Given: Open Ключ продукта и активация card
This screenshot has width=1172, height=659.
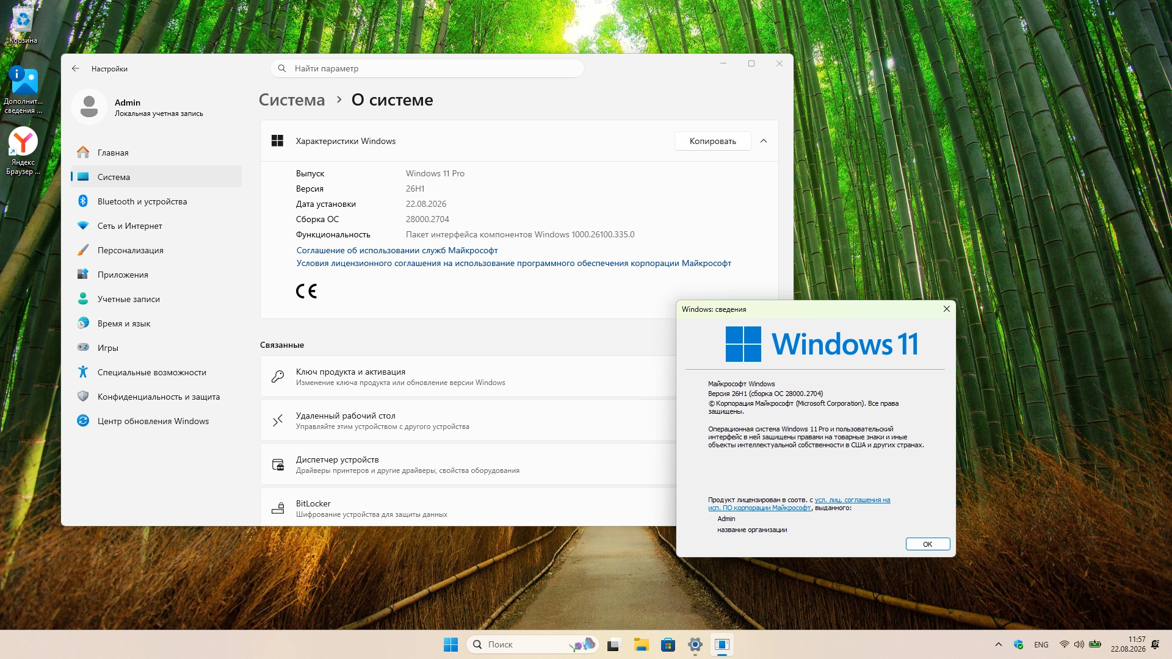Looking at the screenshot, I should (468, 376).
